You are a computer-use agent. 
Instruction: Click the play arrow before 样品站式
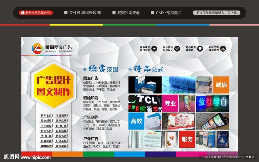click(130, 69)
